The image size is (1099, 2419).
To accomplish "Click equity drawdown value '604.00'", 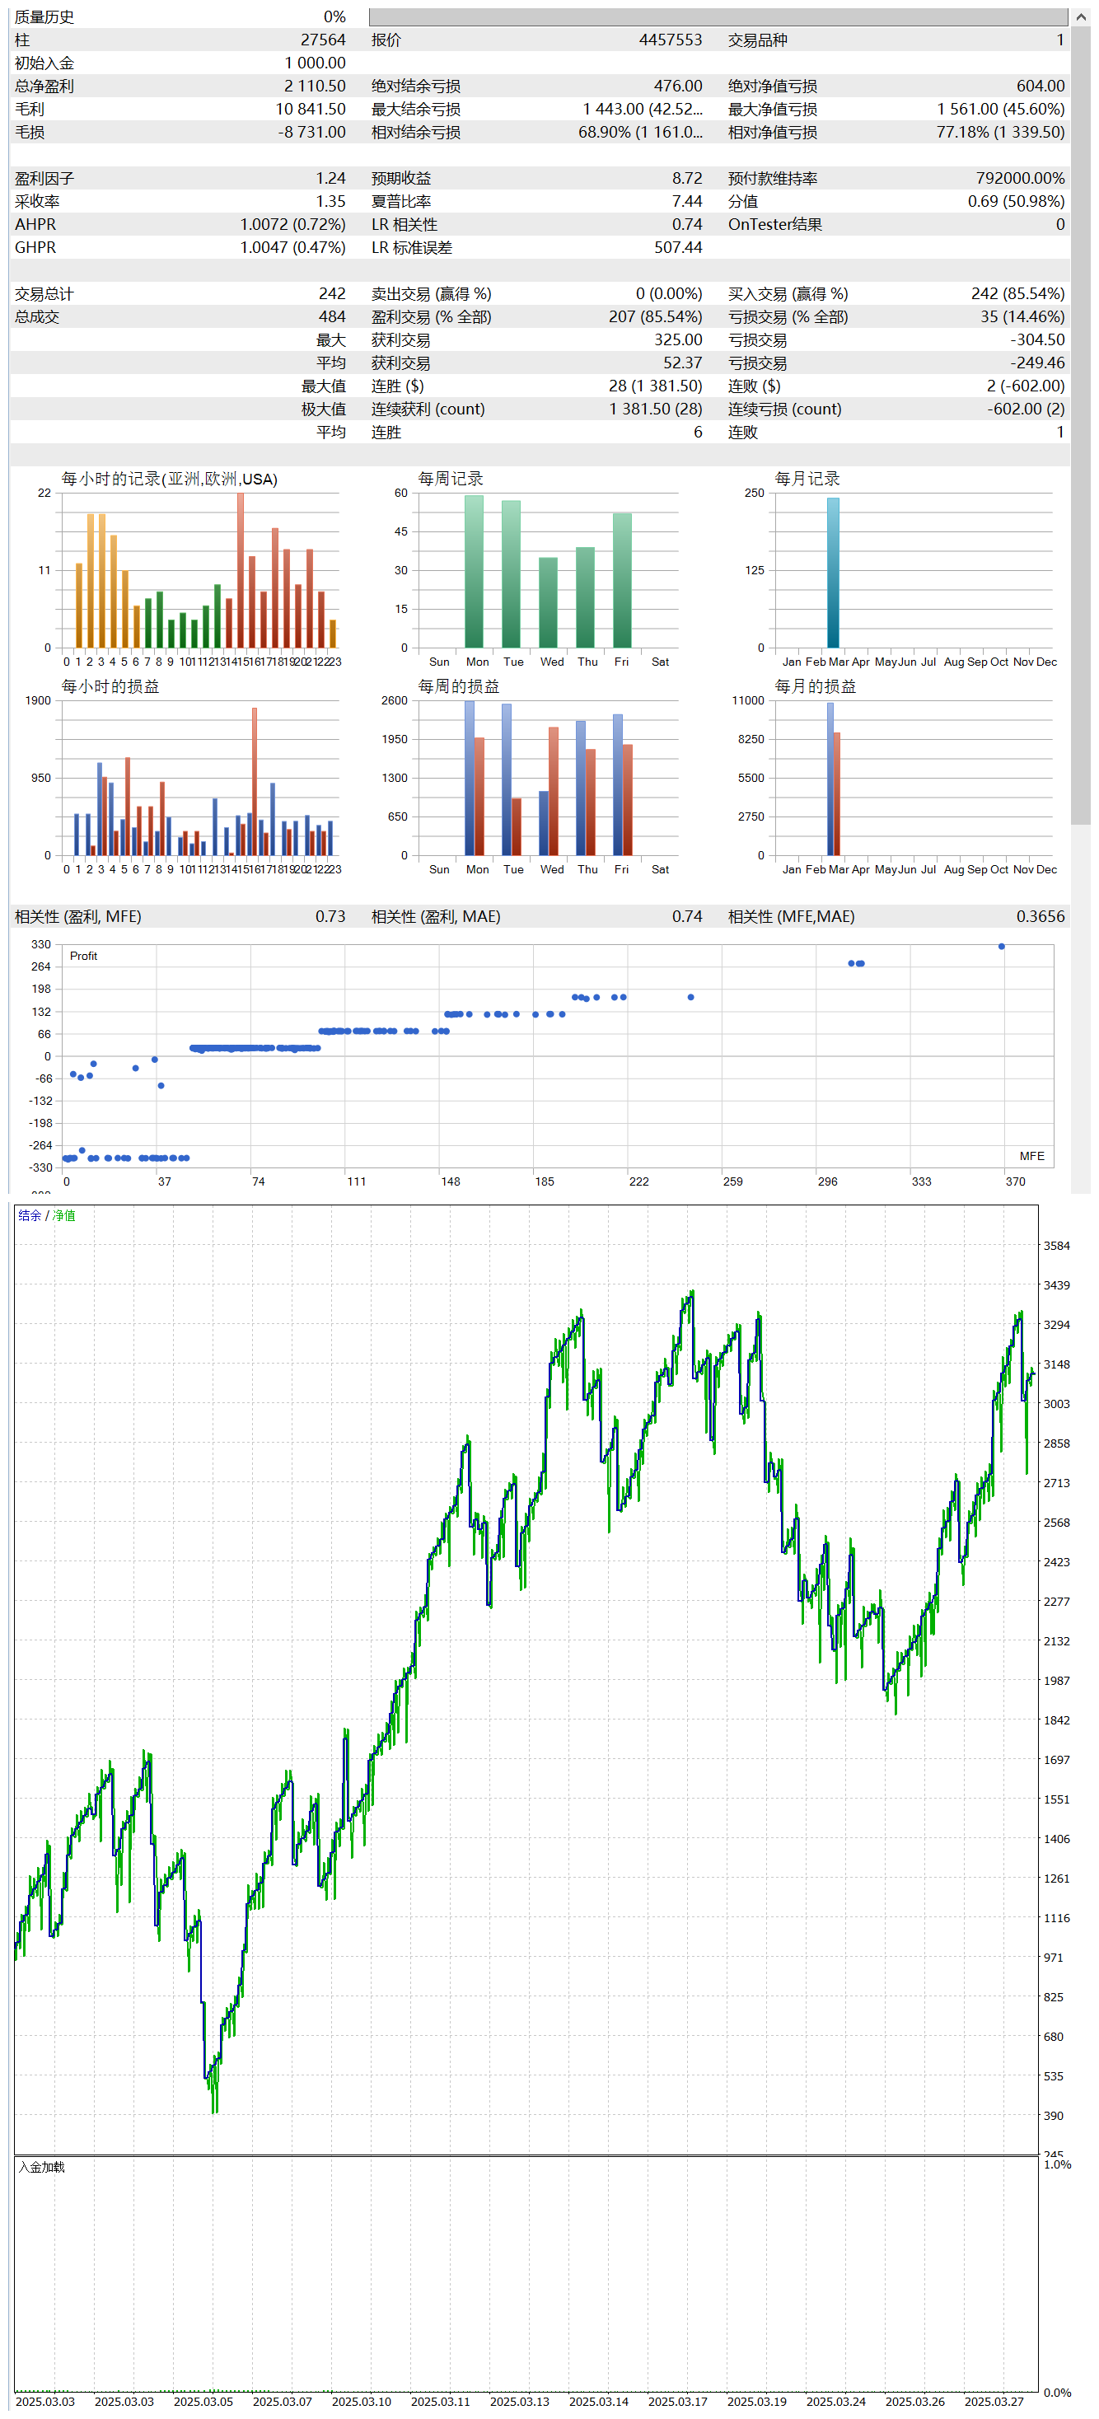I will tap(1040, 86).
